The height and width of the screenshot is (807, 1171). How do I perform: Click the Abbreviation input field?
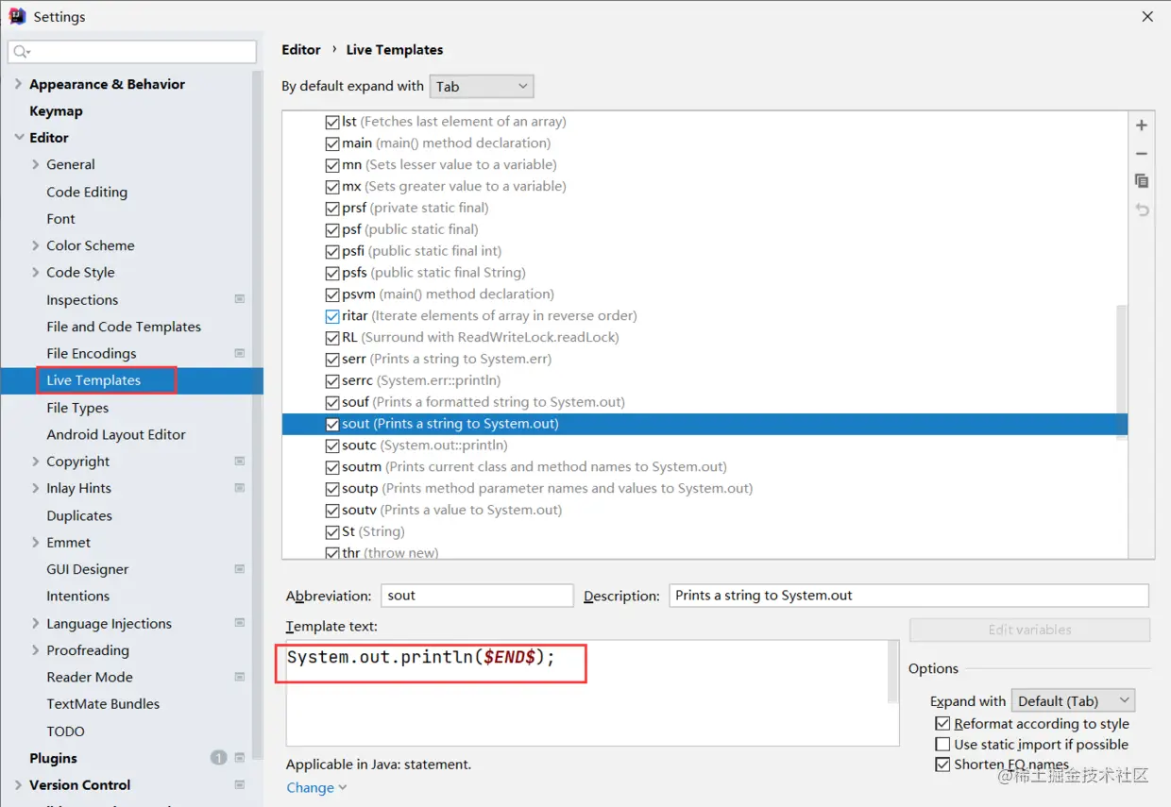point(477,596)
